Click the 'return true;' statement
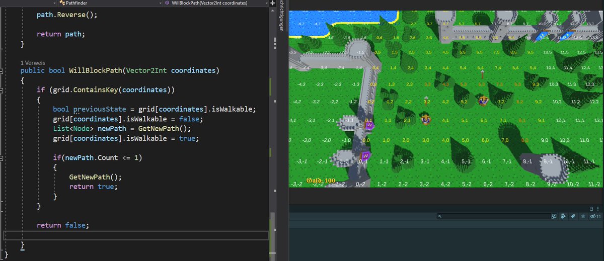This screenshot has height=261, width=604. point(94,187)
